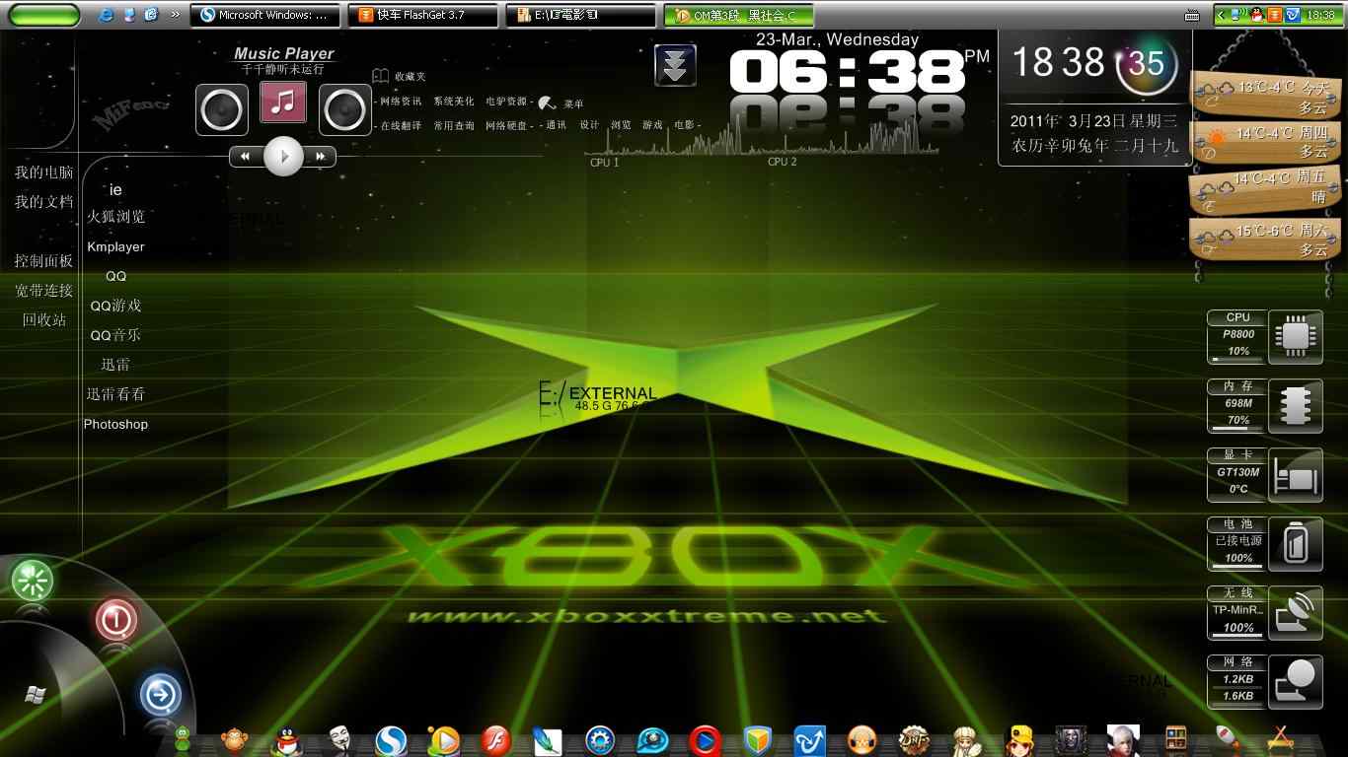Click the QQ penguin icon in dock
This screenshot has height=757, width=1348.
click(x=286, y=740)
